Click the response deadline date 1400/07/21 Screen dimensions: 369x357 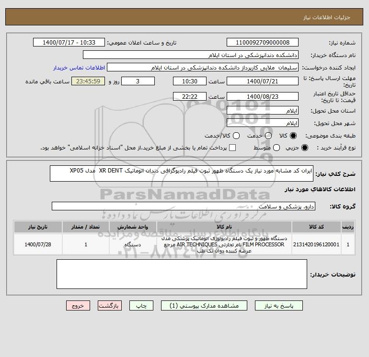click(263, 81)
